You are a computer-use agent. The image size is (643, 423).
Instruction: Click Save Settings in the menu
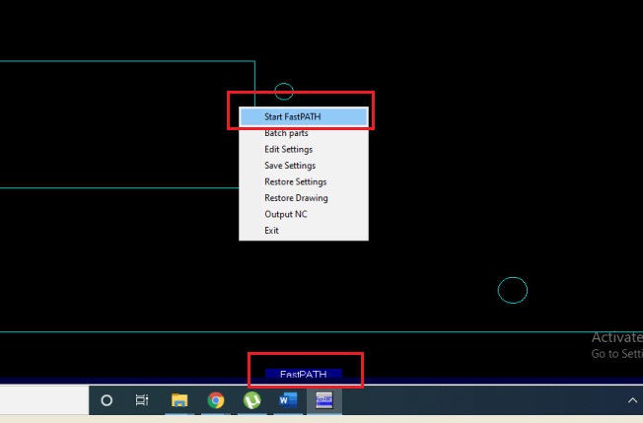(x=304, y=166)
